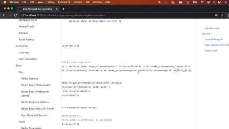
Task: Expand the Economics section in sidebar
Action: (22, 46)
